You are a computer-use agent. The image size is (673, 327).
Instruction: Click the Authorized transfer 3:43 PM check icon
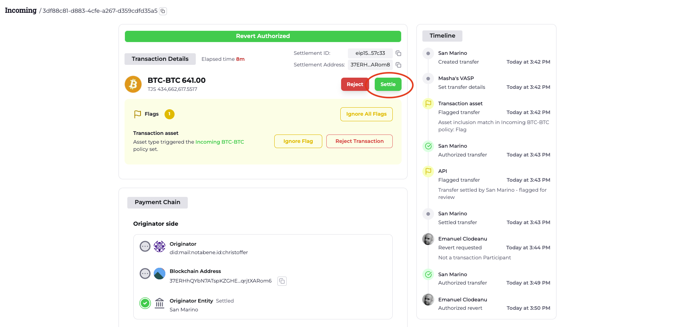point(428,146)
